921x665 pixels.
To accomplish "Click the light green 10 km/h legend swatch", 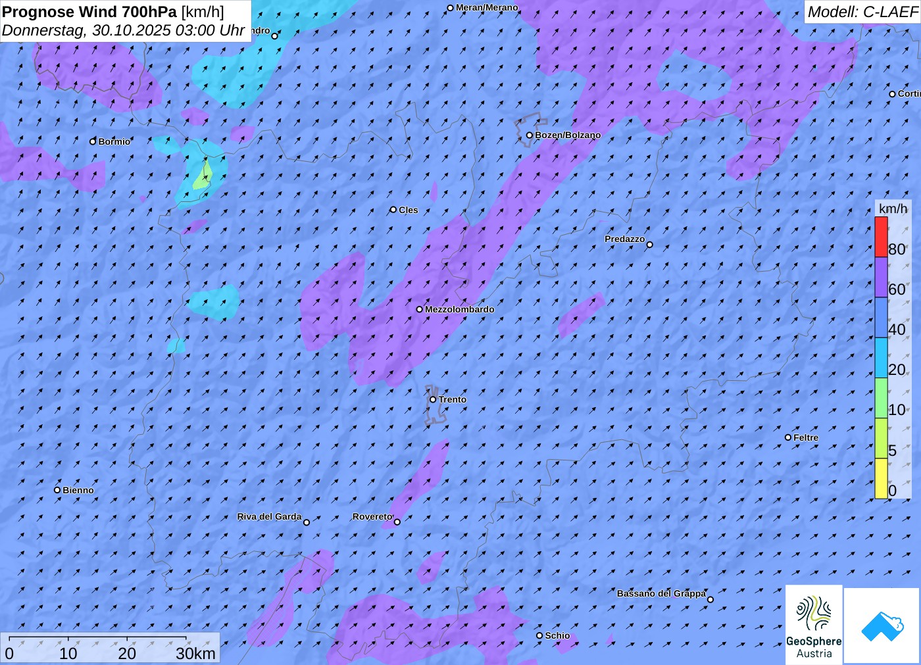I will tap(881, 398).
